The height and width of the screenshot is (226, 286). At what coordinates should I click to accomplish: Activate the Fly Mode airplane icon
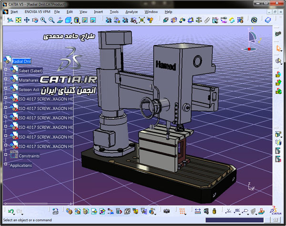point(10,20)
